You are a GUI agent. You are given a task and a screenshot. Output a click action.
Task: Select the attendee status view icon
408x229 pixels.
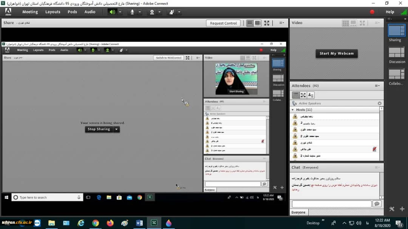pyautogui.click(x=311, y=95)
